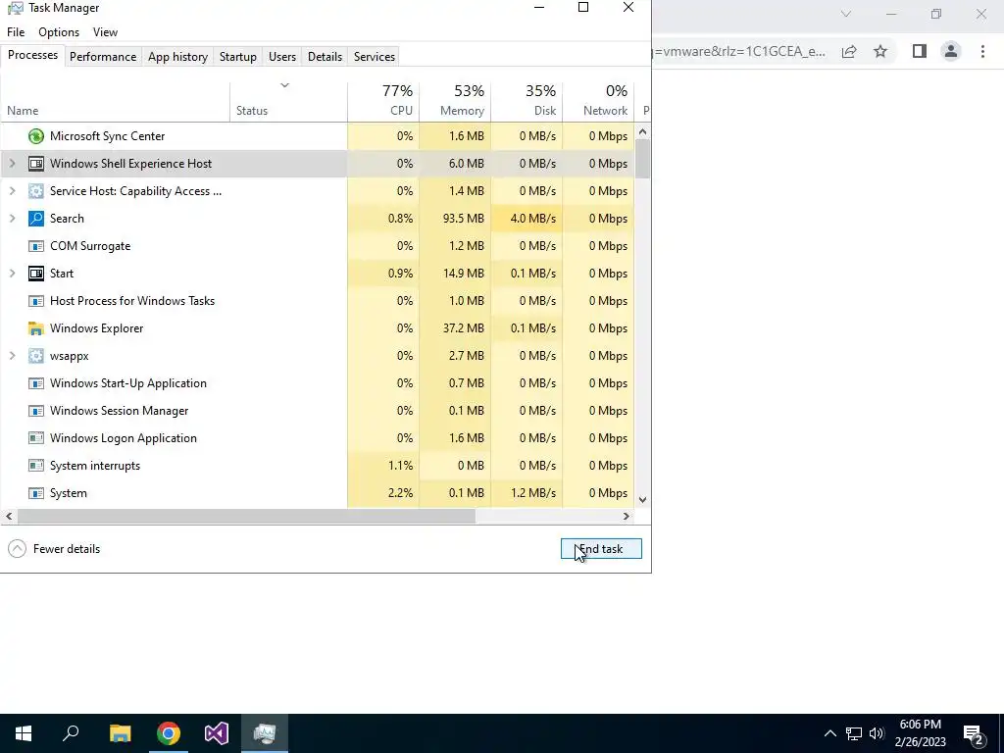Switch to the Performance tab
Image resolution: width=1004 pixels, height=753 pixels.
tap(103, 56)
